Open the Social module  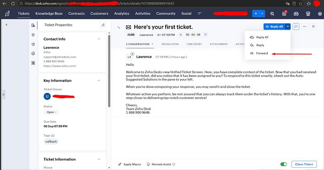pyautogui.click(x=186, y=14)
